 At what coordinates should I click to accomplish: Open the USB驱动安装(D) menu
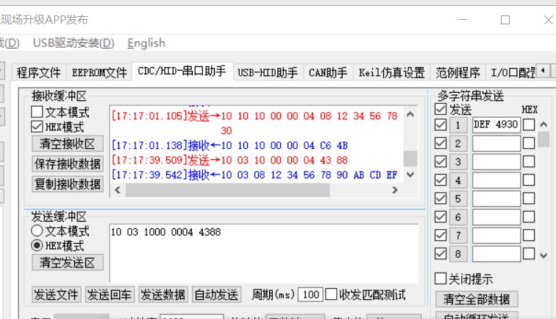coord(74,43)
